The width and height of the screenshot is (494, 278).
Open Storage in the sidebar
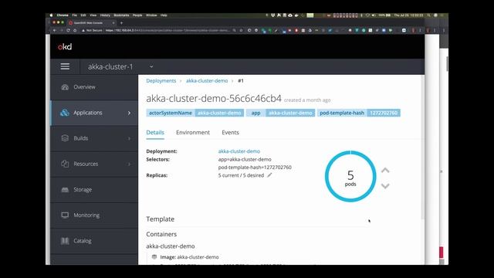point(94,189)
